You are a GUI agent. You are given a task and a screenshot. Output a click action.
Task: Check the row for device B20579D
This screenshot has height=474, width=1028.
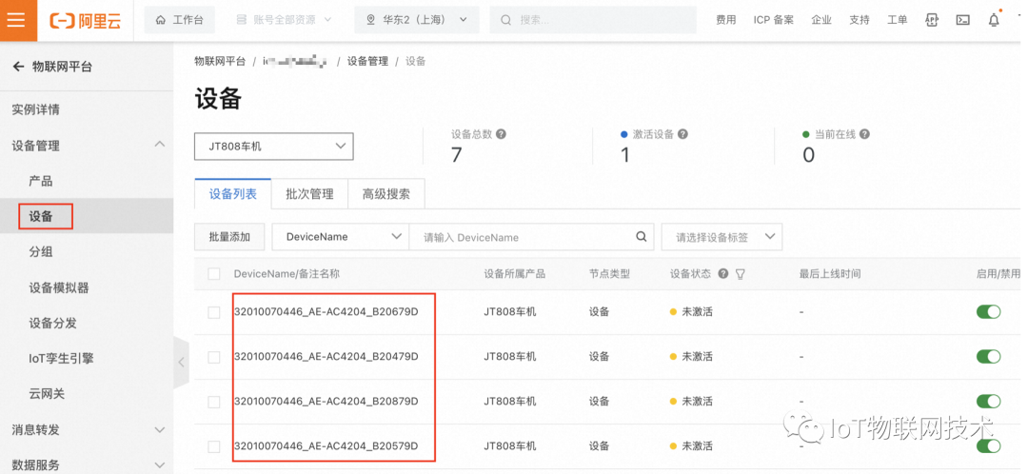[x=214, y=446]
